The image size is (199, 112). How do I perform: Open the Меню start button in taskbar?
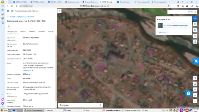(x=4, y=110)
